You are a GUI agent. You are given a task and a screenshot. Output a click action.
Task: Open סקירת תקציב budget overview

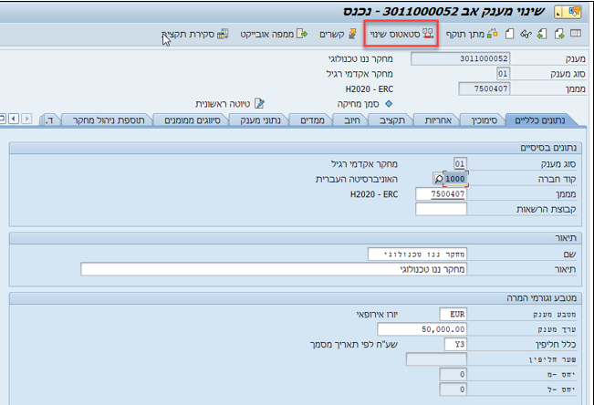(195, 34)
